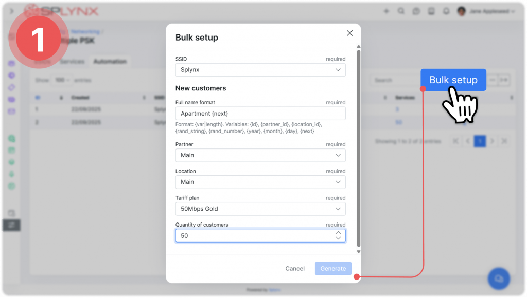
Task: Click the plus icon in header
Action: tap(387, 11)
